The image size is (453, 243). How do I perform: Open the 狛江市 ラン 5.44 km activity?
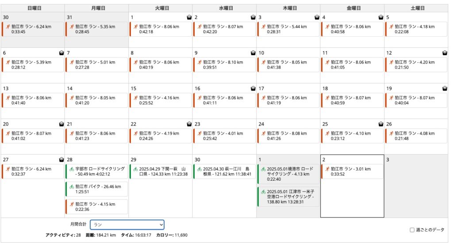288,29
